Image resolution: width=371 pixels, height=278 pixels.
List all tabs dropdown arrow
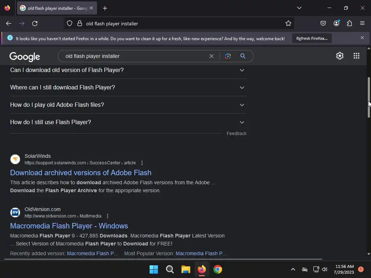(299, 8)
